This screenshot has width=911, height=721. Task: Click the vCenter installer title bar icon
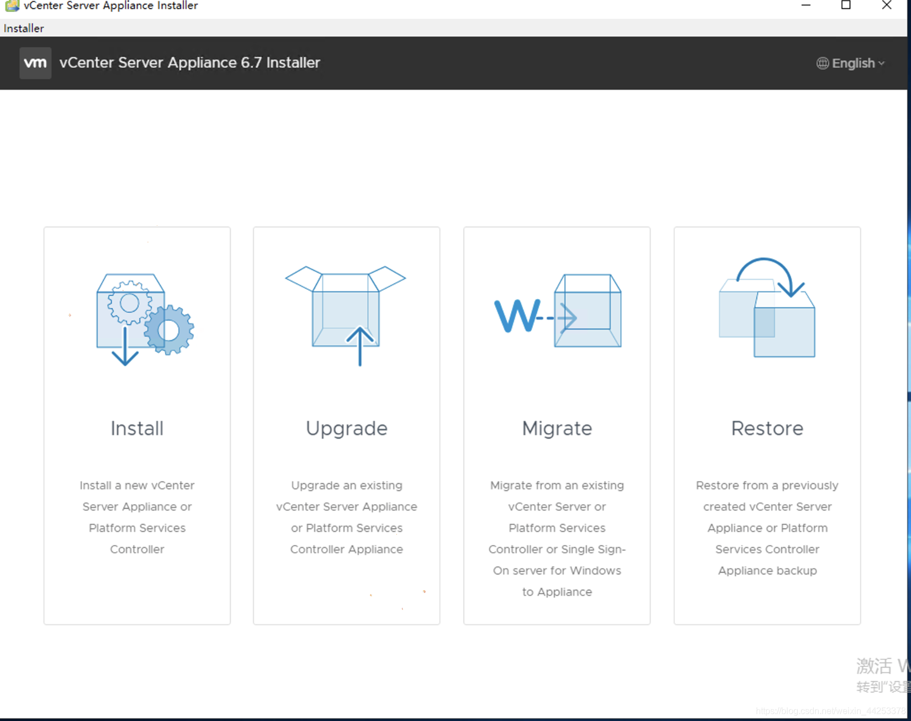12,6
